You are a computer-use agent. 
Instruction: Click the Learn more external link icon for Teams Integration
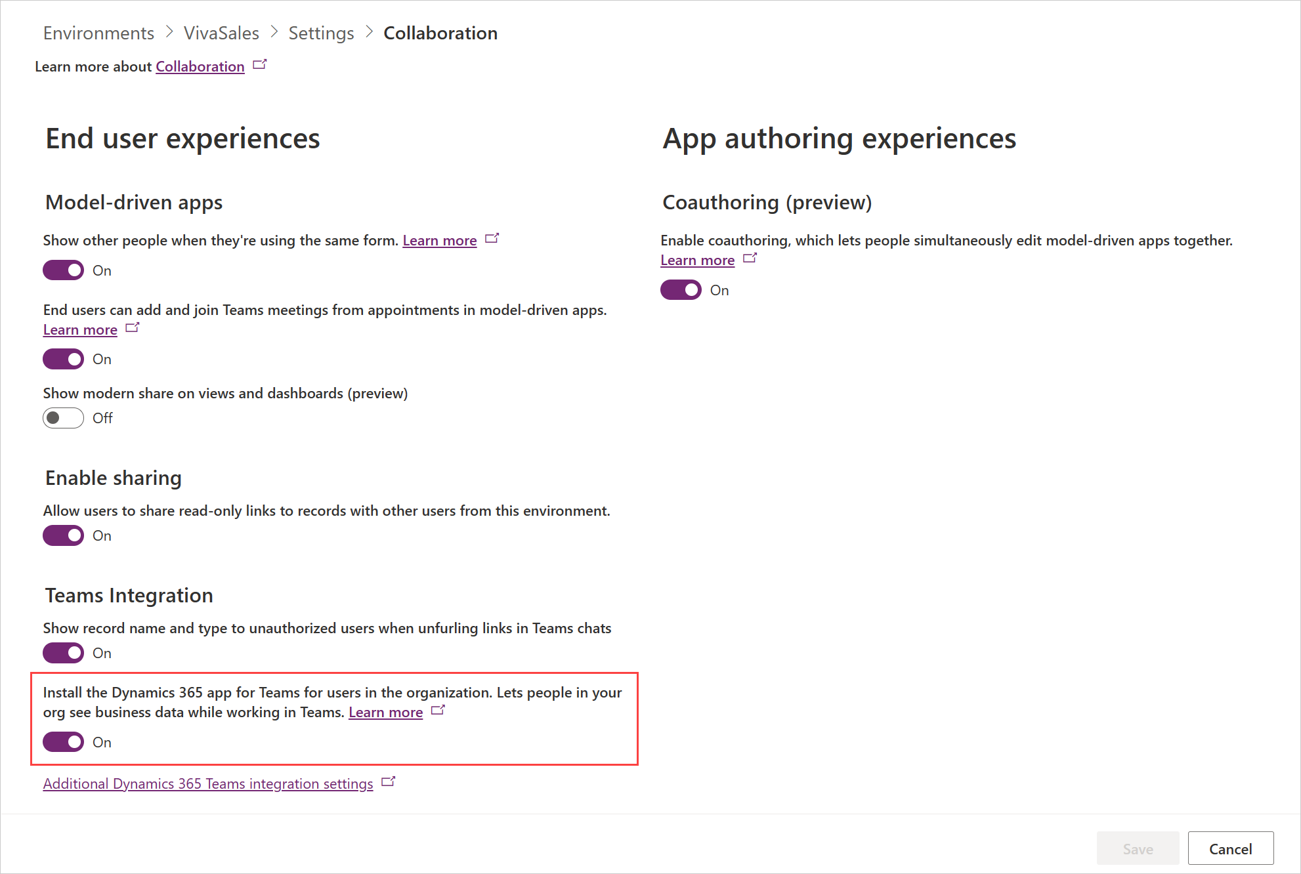pos(439,711)
